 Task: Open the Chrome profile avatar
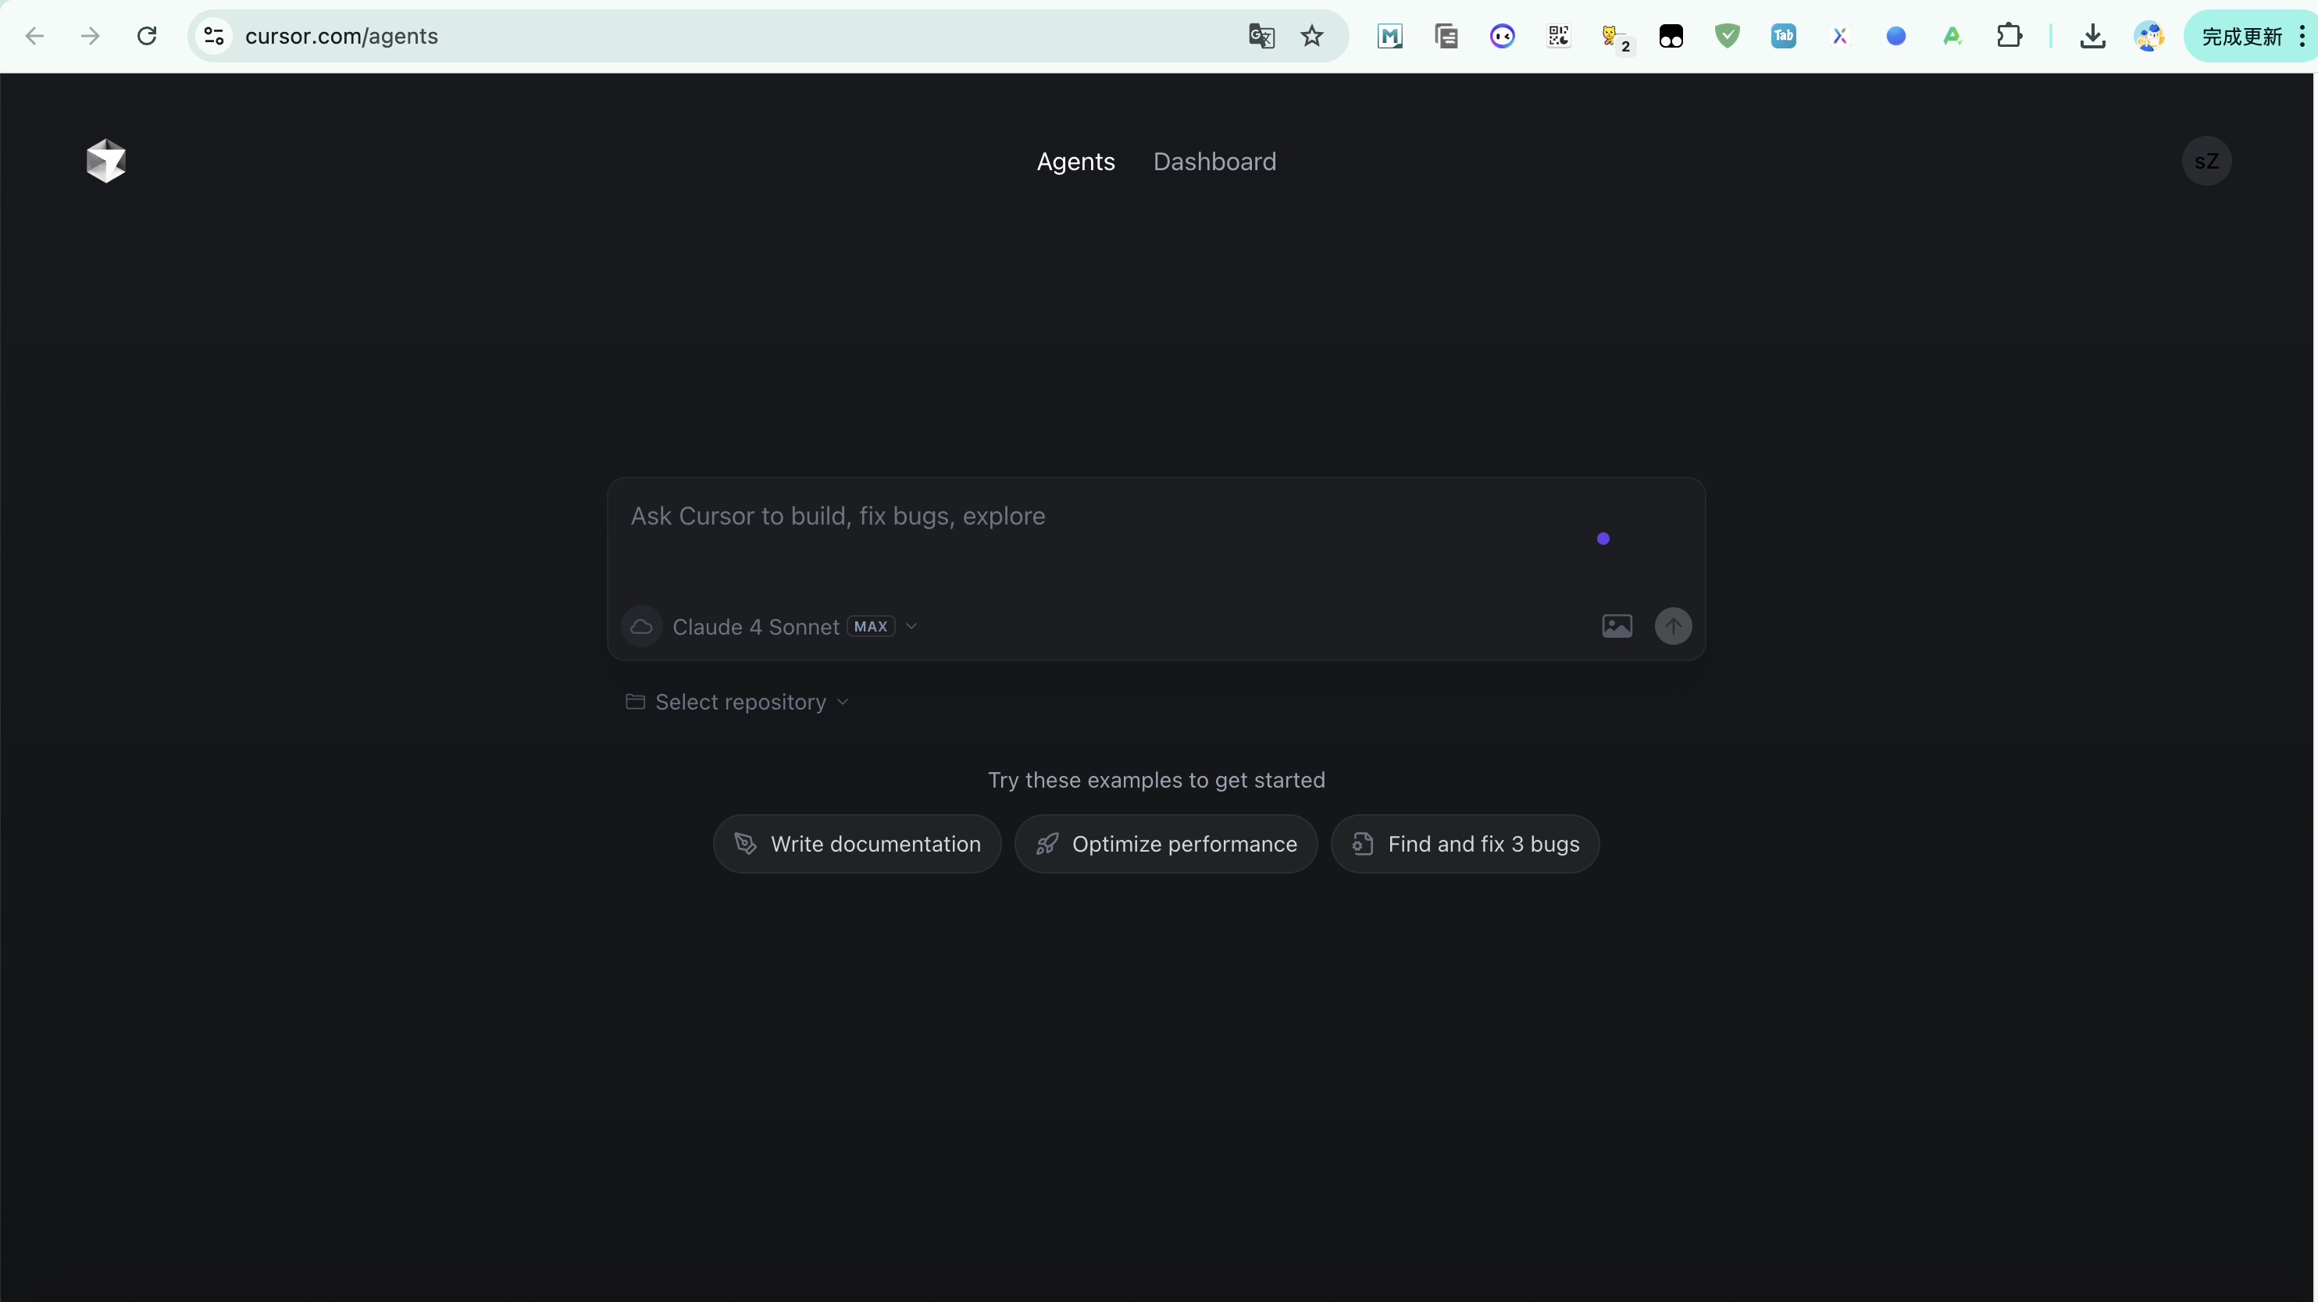point(2149,36)
